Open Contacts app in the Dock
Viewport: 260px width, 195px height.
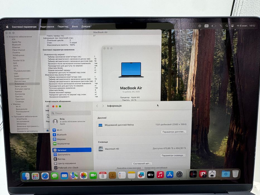pyautogui.click(x=112, y=175)
